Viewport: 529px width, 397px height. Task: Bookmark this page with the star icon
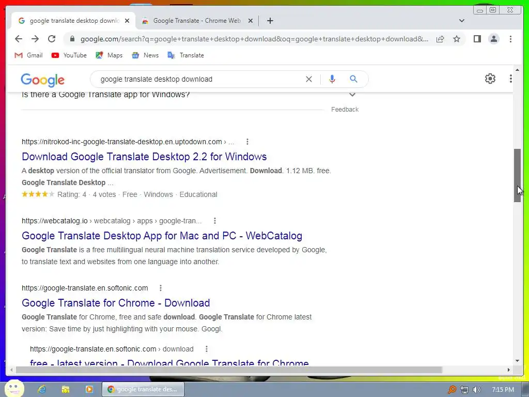pos(457,39)
